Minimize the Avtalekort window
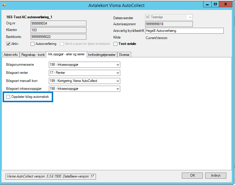This screenshot has height=185, width=235. (x=207, y=4)
